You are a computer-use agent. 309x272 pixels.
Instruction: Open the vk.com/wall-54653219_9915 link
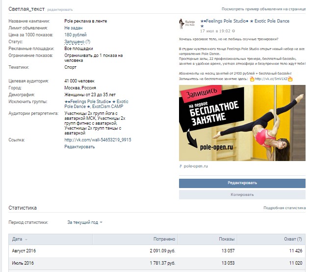pos(98,140)
